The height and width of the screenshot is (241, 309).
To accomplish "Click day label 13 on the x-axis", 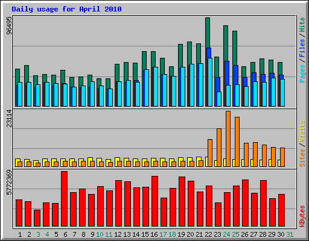I will point(127,234).
